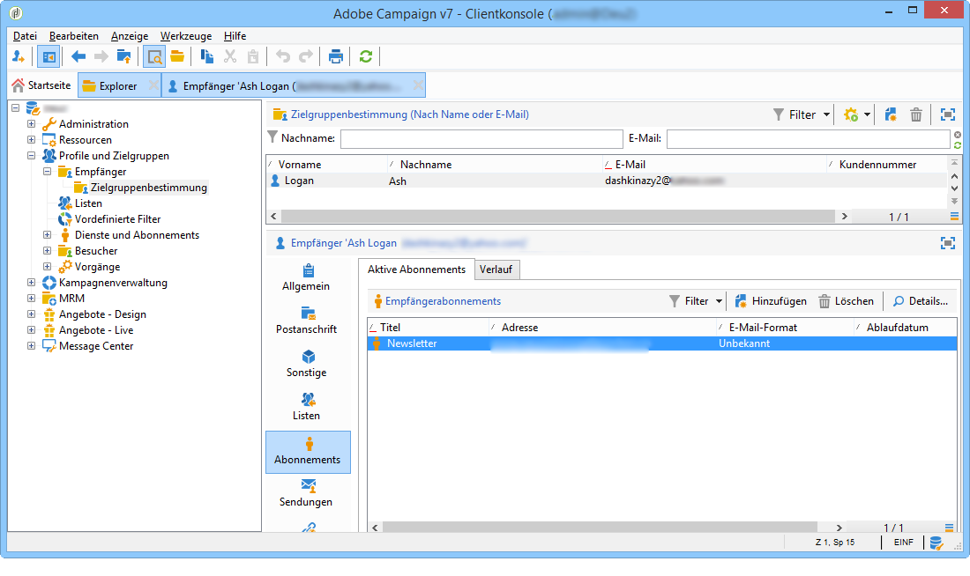Open the Anzeige menu

[130, 36]
